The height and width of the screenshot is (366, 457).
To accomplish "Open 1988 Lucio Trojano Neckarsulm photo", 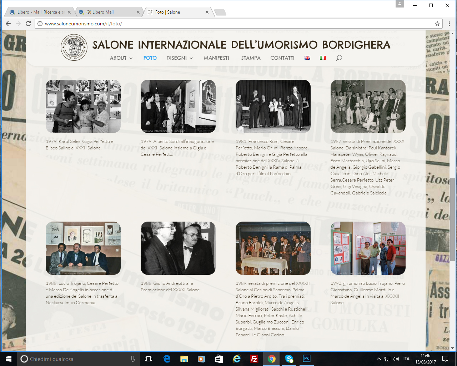I will click(x=83, y=248).
